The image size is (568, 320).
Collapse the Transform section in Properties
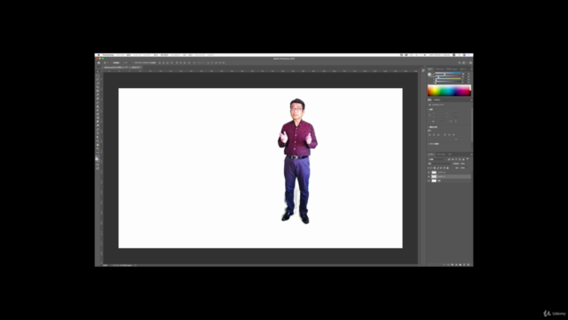point(429,109)
